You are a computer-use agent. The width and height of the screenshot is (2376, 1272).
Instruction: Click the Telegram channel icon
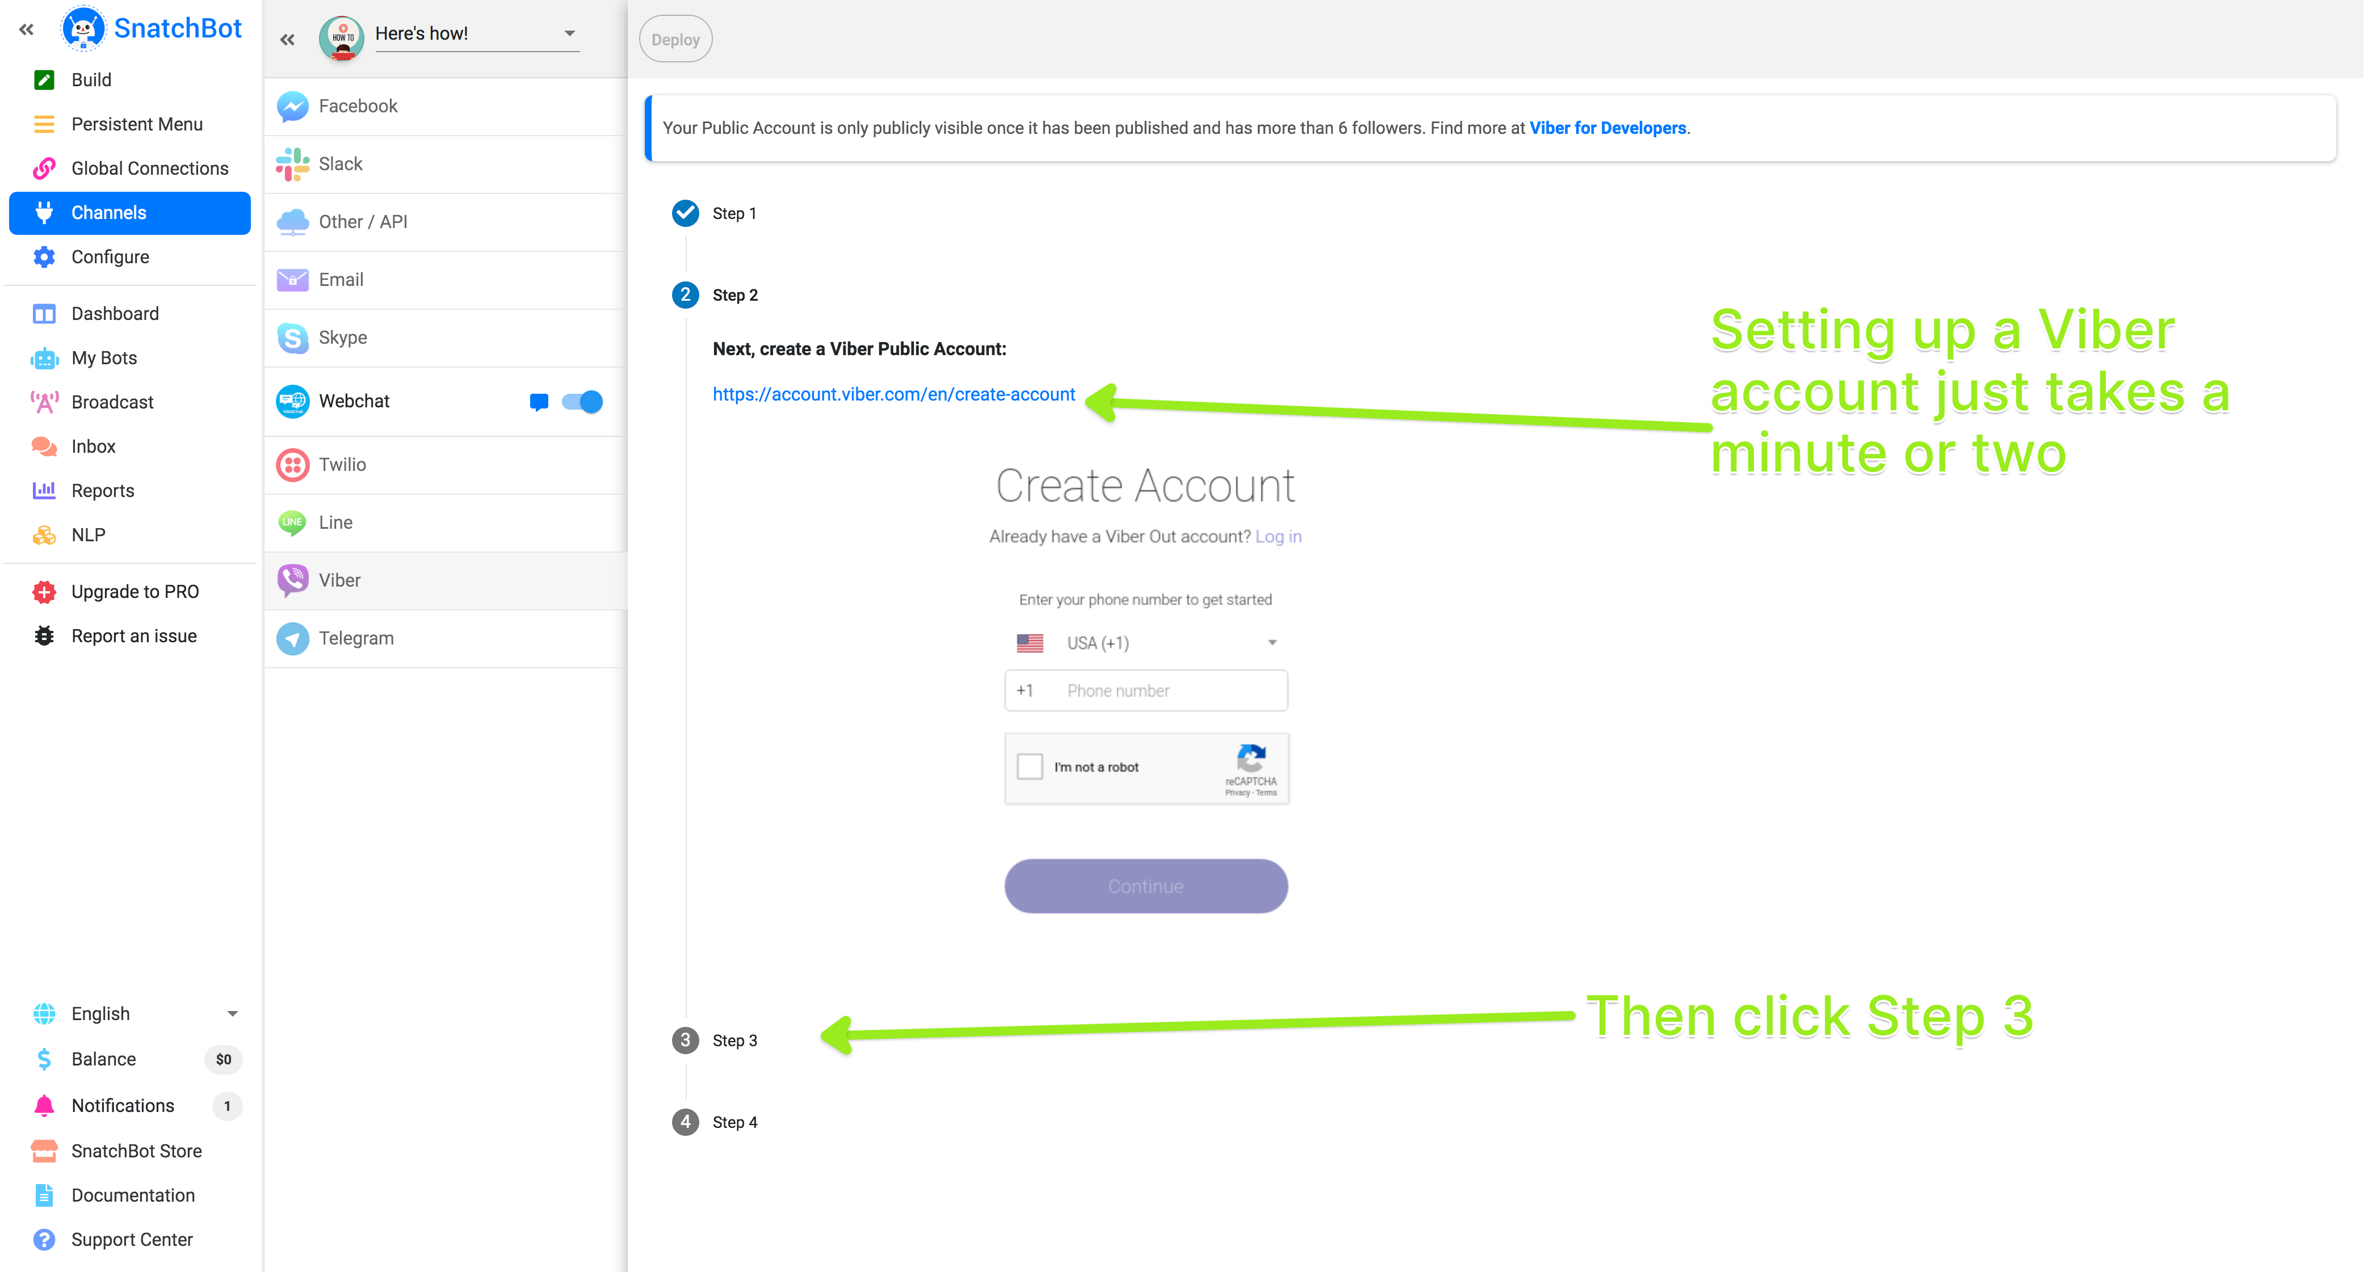pyautogui.click(x=292, y=638)
